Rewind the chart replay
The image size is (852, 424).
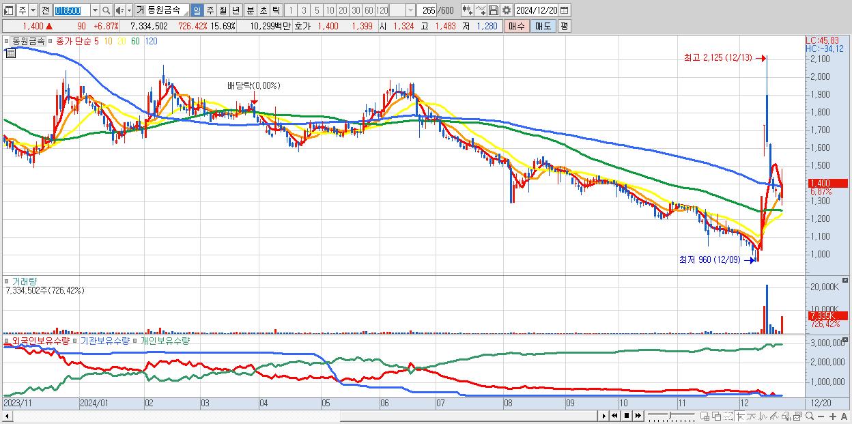coord(614,416)
